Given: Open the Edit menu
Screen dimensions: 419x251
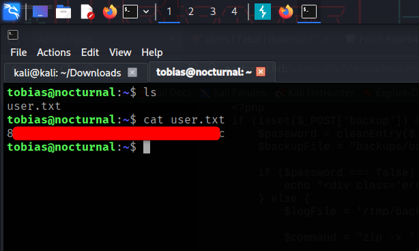Looking at the screenshot, I should point(90,53).
